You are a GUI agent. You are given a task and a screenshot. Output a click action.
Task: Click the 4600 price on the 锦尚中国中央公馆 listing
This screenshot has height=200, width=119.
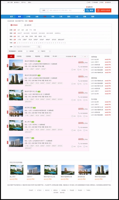point(81,93)
